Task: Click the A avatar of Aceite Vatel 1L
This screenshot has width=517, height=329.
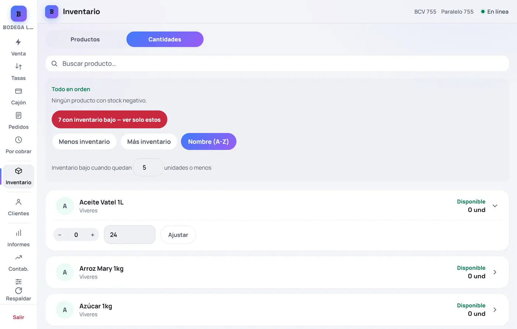Action: (x=65, y=206)
